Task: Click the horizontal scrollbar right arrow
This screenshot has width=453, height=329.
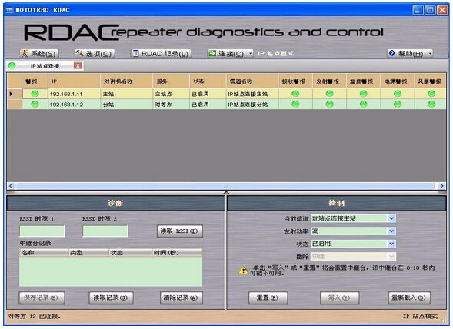Action: coord(441,186)
